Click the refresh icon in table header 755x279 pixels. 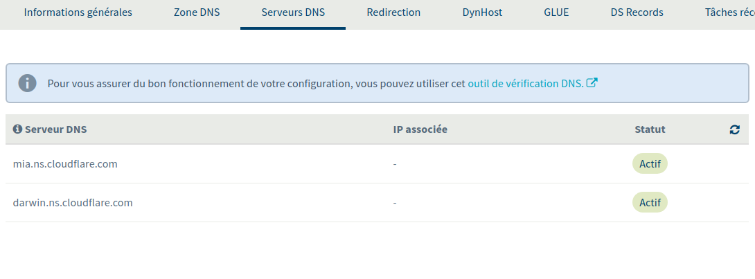[735, 129]
